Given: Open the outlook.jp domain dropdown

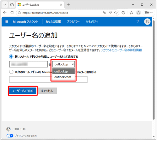Looking at the screenshot, I should point(63,64).
